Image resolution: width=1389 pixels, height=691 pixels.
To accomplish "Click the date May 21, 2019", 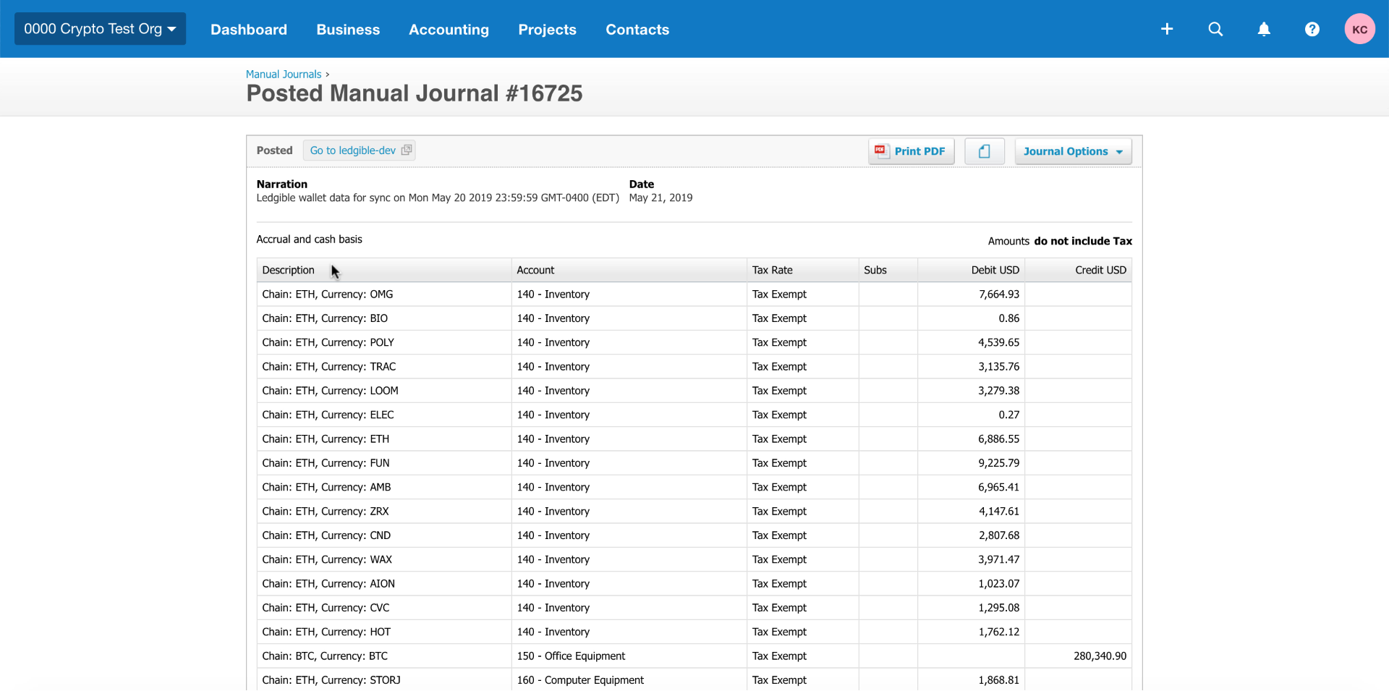I will [660, 198].
